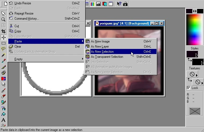The width and height of the screenshot is (204, 132).
Task: Open the foreground texture flyout arrow
Action: click(x=196, y=75)
